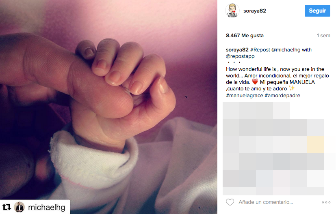Click the sparkles emoji in caption
This screenshot has width=336, height=214.
pos(292,88)
